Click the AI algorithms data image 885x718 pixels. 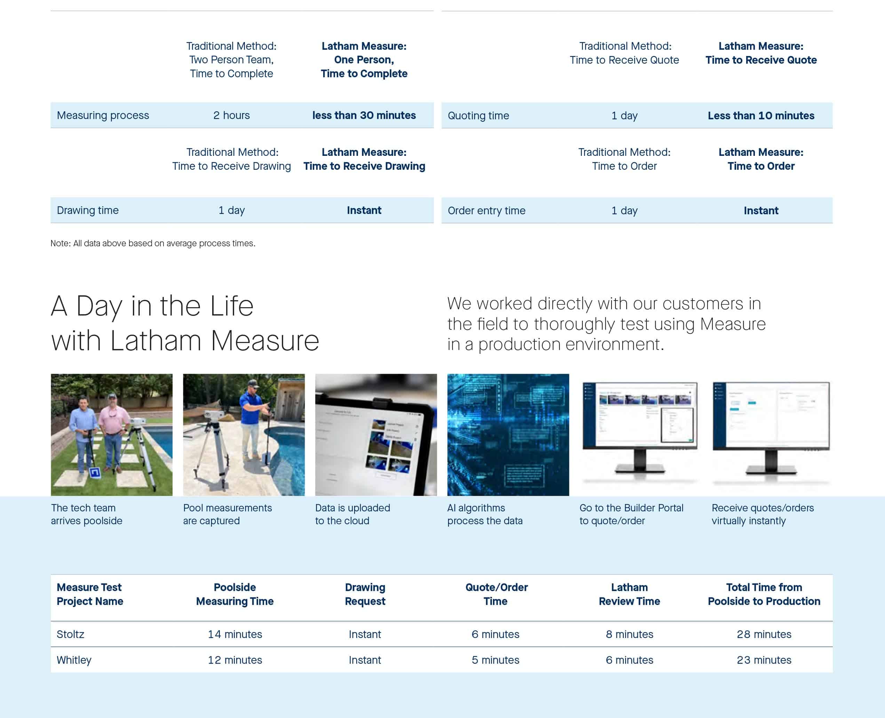click(508, 434)
